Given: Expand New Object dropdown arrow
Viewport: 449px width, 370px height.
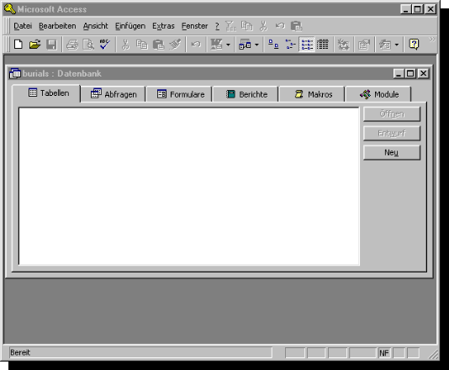Looking at the screenshot, I should click(x=397, y=45).
